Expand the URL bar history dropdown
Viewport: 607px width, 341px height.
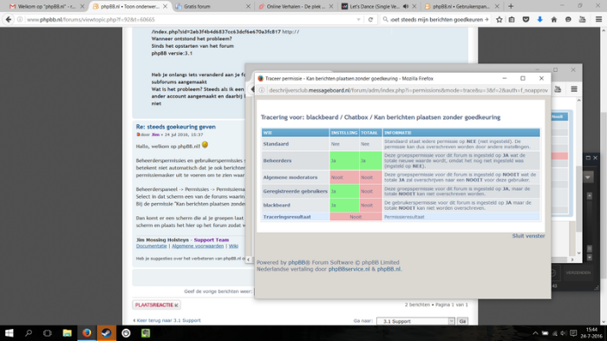(x=358, y=19)
